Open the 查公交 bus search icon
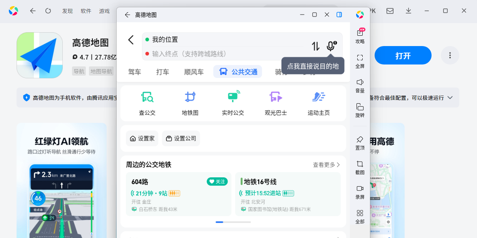Image resolution: width=477 pixels, height=238 pixels. coord(147,97)
